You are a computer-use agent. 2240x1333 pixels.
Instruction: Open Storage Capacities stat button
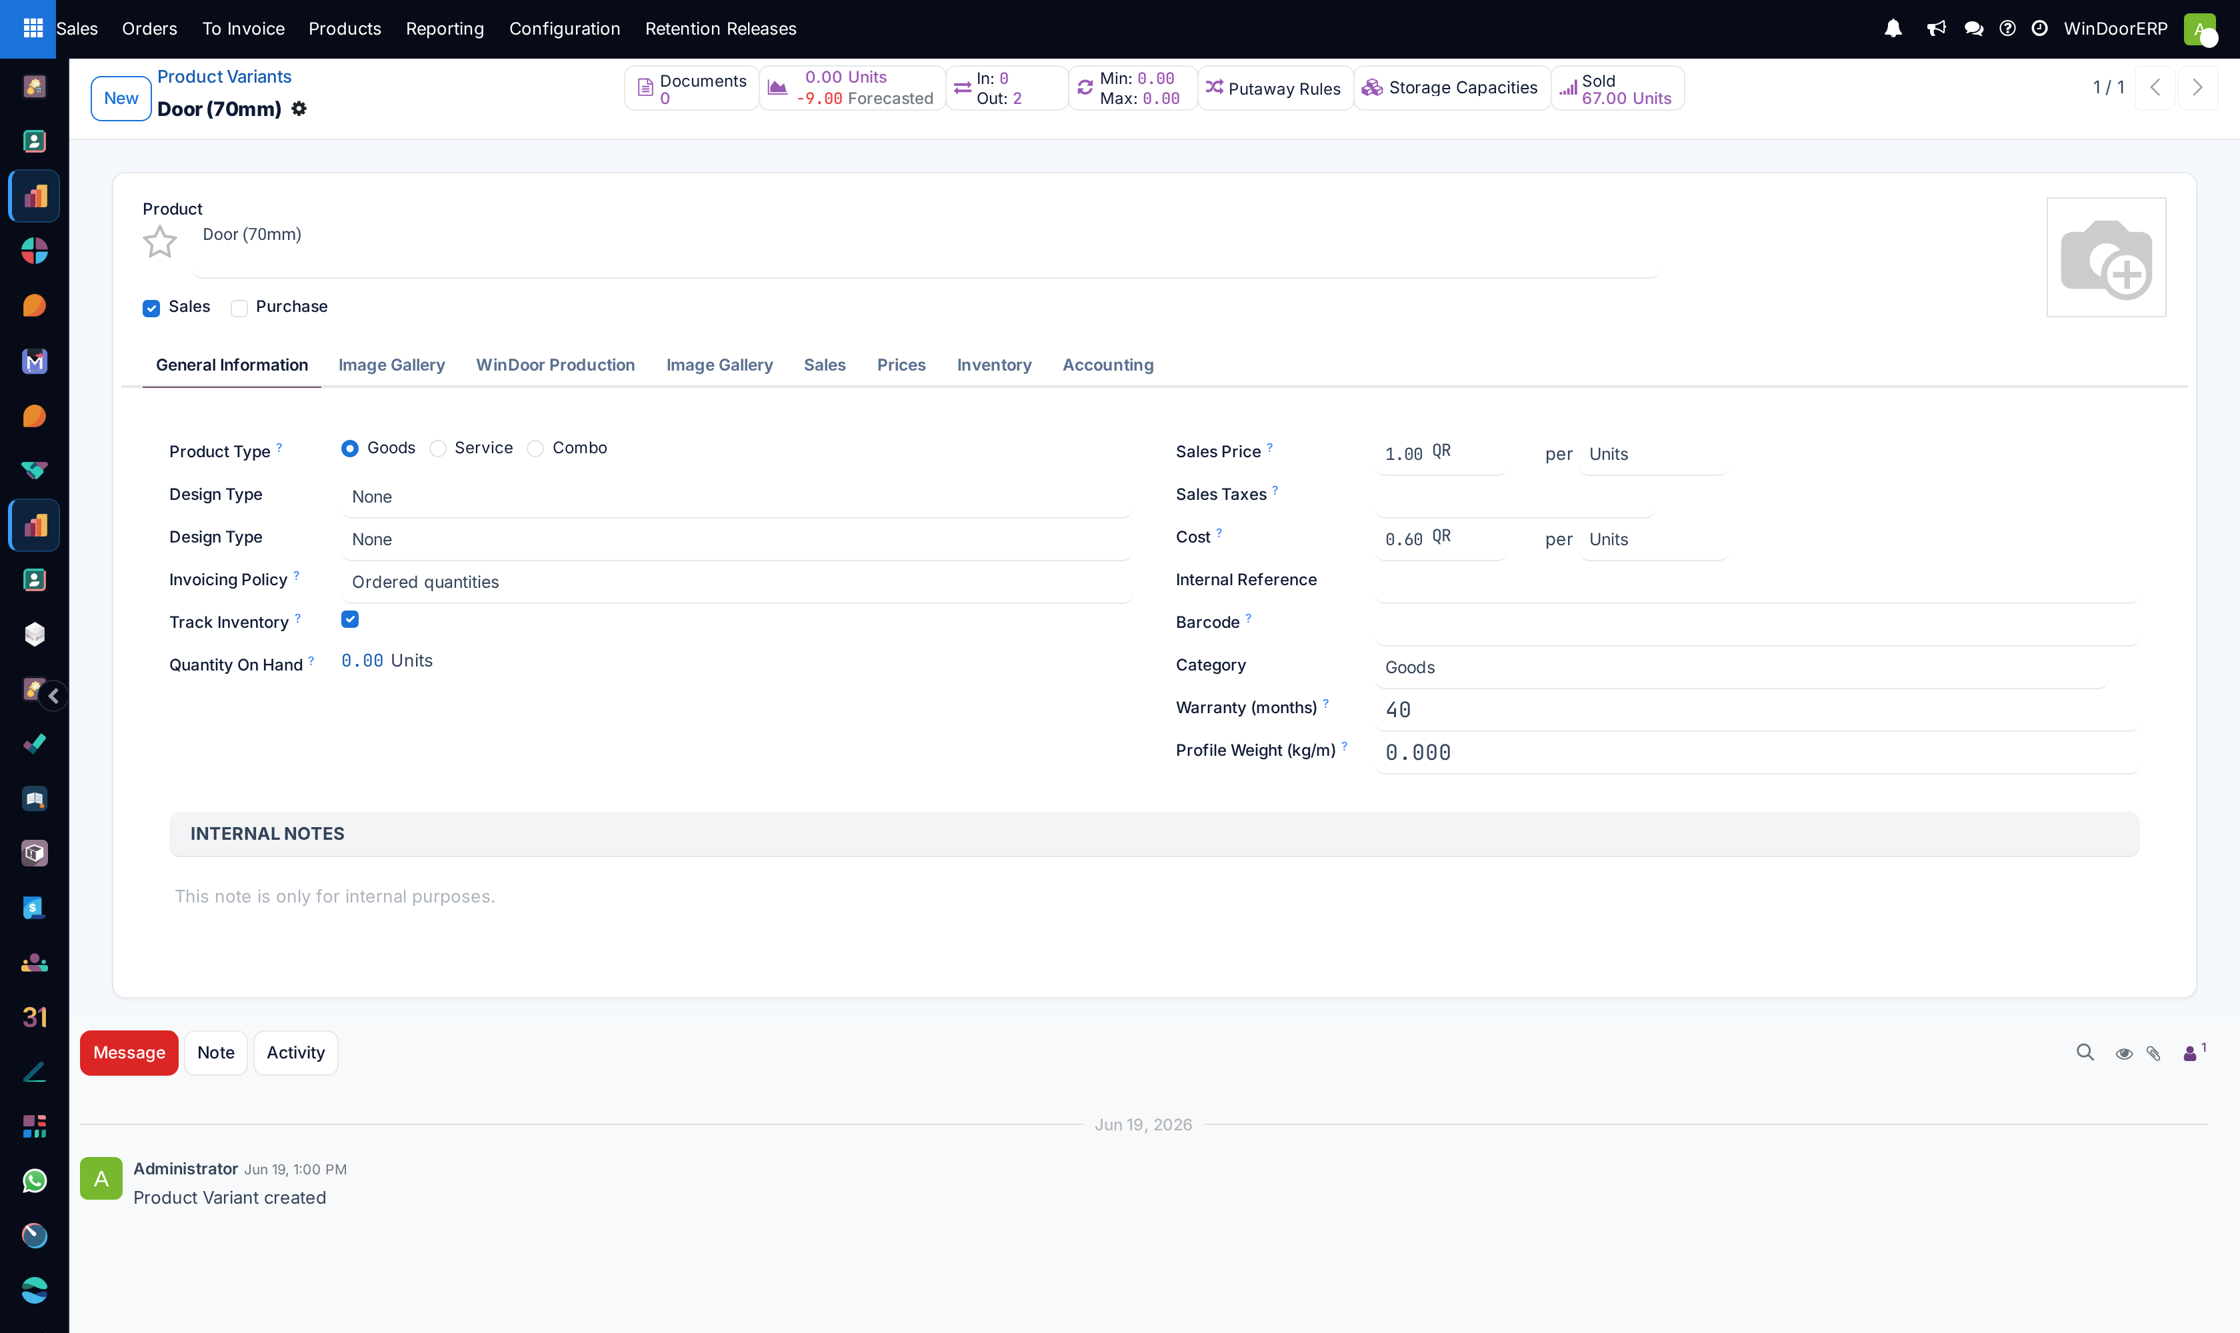pyautogui.click(x=1452, y=87)
